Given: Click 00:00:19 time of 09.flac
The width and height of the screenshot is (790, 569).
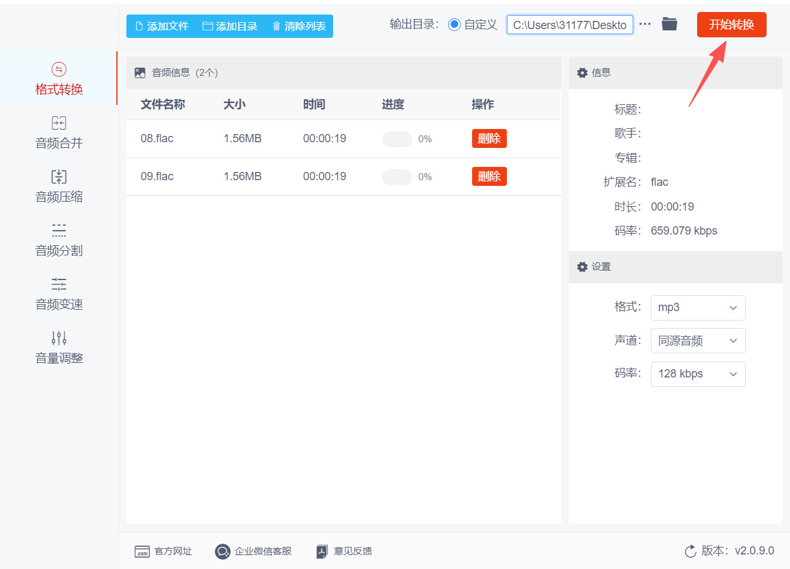Looking at the screenshot, I should pos(325,176).
